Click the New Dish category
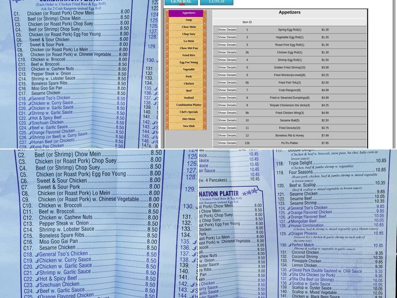This screenshot has height=298, width=397. [189, 126]
